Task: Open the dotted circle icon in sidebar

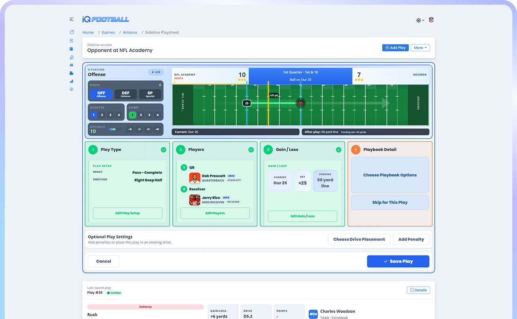Action: click(72, 57)
